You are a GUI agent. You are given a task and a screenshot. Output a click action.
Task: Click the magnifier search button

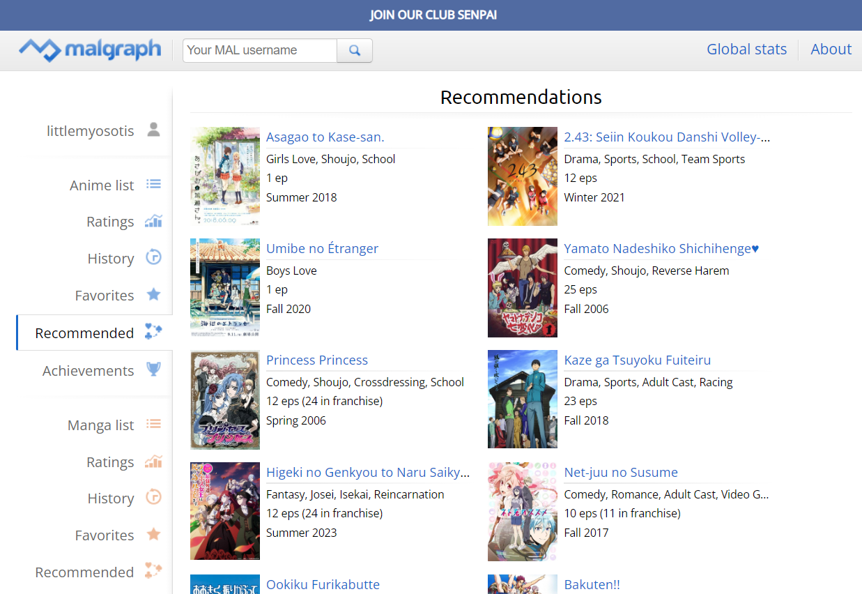point(355,50)
